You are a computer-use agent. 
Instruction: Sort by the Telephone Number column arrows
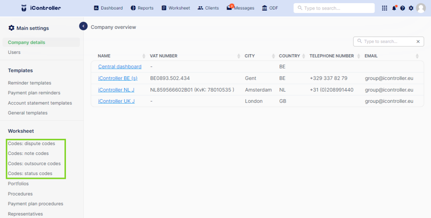coord(359,56)
